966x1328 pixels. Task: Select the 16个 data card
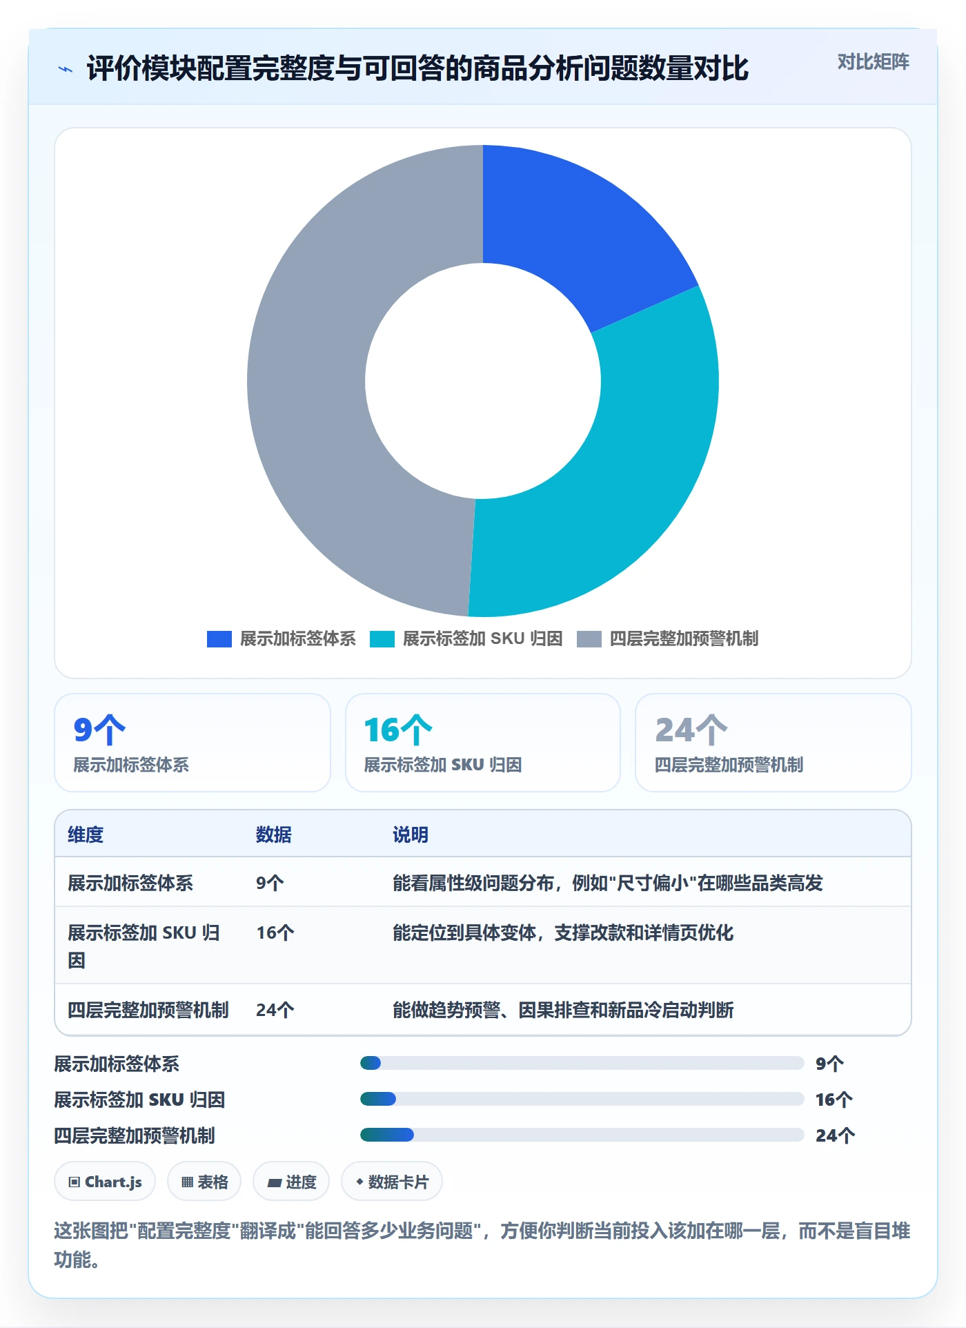[483, 743]
